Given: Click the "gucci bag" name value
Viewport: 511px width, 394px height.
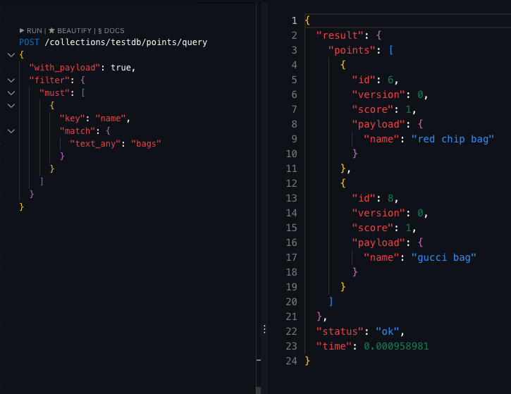Looking at the screenshot, I should 444,257.
